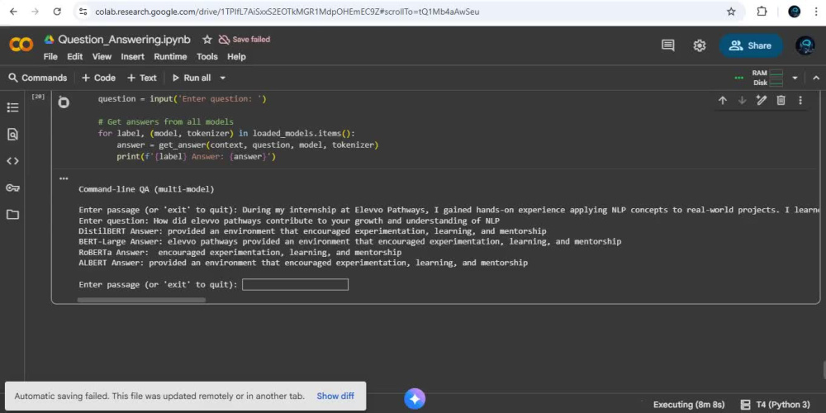The width and height of the screenshot is (826, 413).
Task: Click the Executing status text
Action: pos(689,405)
